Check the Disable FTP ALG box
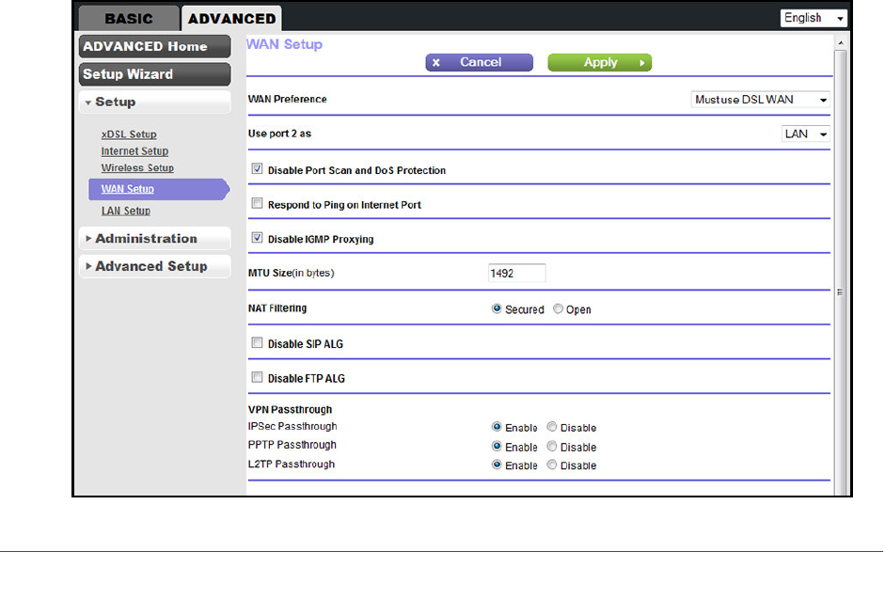The image size is (885, 615). coord(257,378)
